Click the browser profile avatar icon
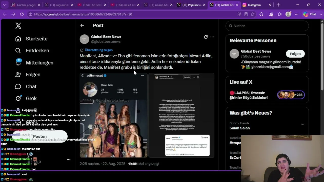The image size is (324, 182). tap(288, 14)
